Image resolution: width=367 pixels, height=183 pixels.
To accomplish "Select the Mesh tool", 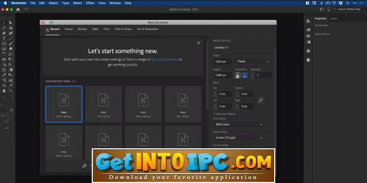I will pyautogui.click(x=4, y=70).
